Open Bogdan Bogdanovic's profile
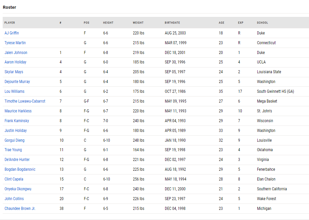Image resolution: width=309 pixels, height=220 pixels. coord(20,169)
